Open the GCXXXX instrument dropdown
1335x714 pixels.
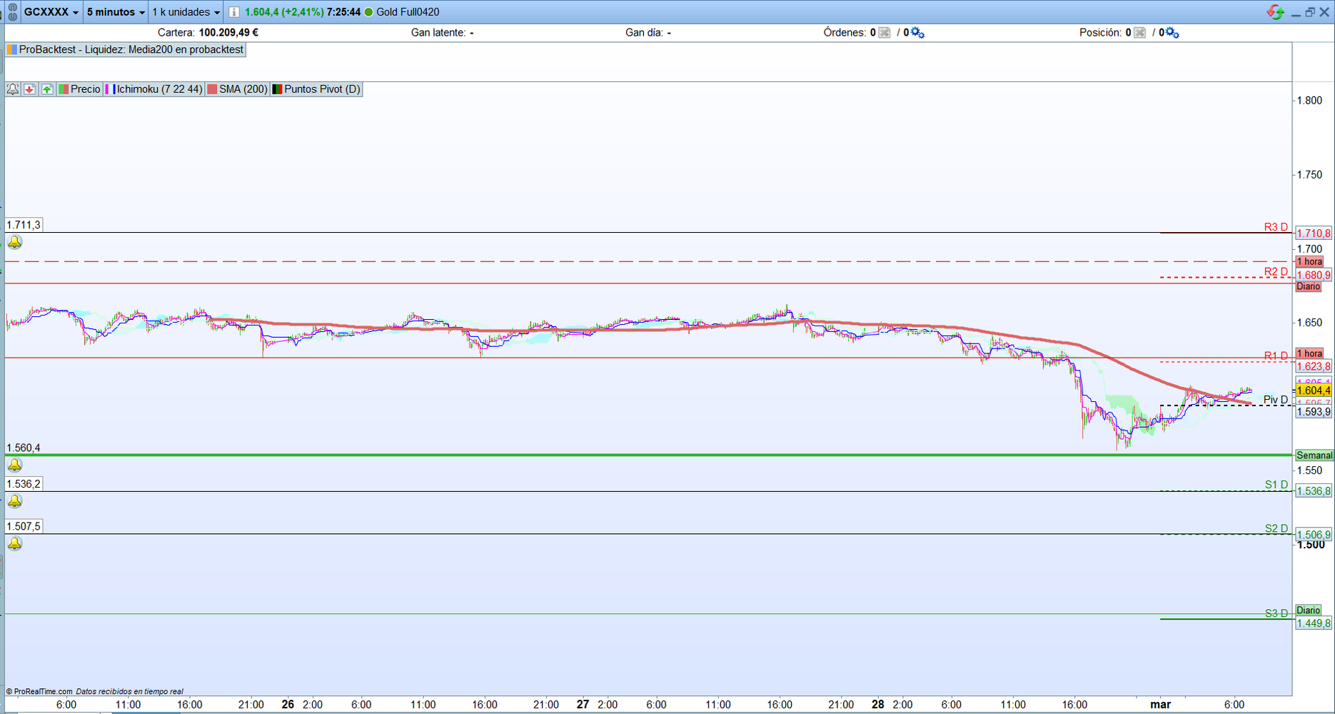click(x=51, y=12)
